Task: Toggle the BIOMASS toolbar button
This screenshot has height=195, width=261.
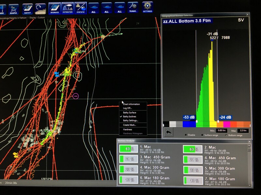Action: click(54, 7)
